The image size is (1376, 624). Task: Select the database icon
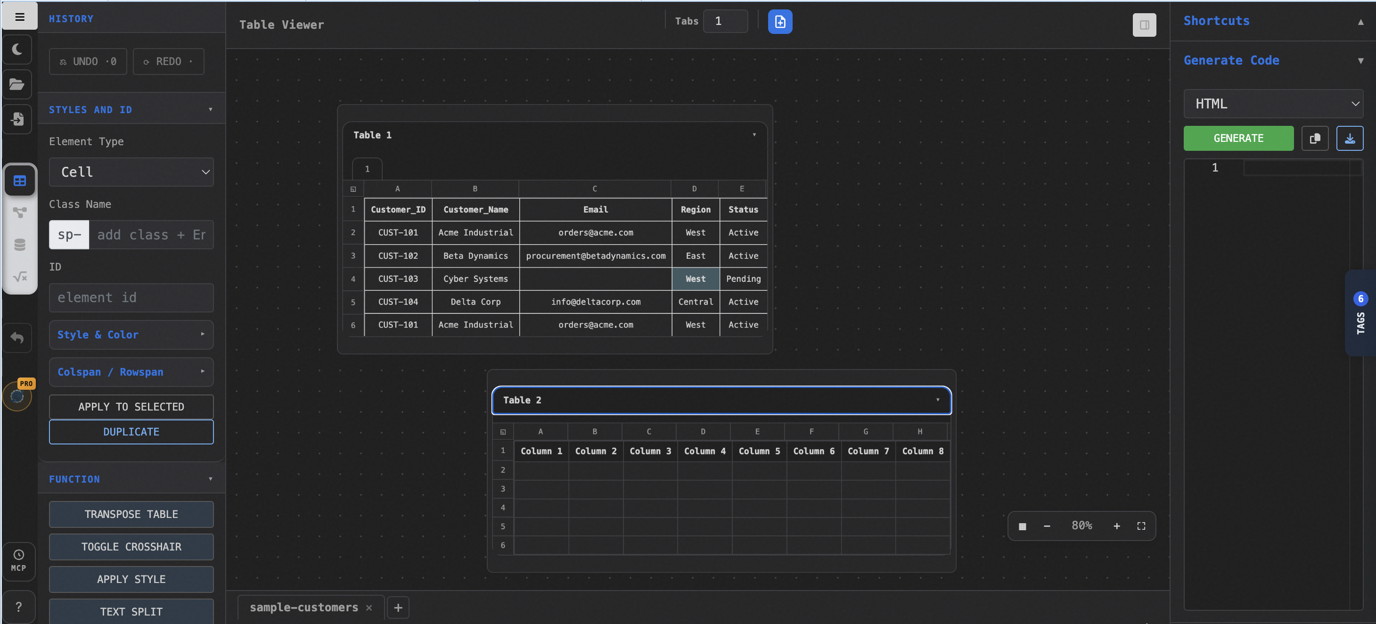[20, 245]
